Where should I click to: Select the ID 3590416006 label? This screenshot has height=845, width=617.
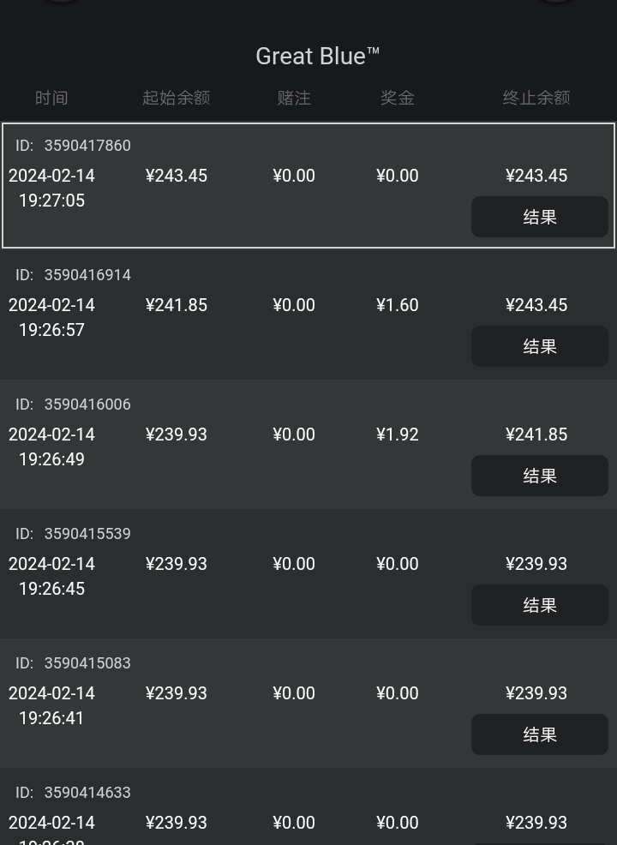tap(74, 405)
